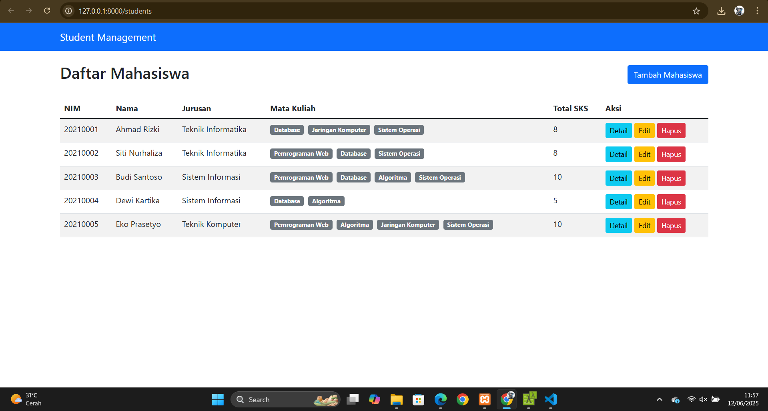Click the Tambah Mahasiswa button

(x=668, y=75)
